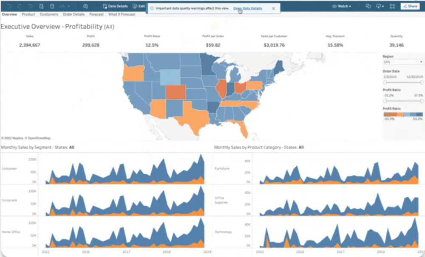
Task: Click the Edit workbook button
Action: pyautogui.click(x=138, y=6)
